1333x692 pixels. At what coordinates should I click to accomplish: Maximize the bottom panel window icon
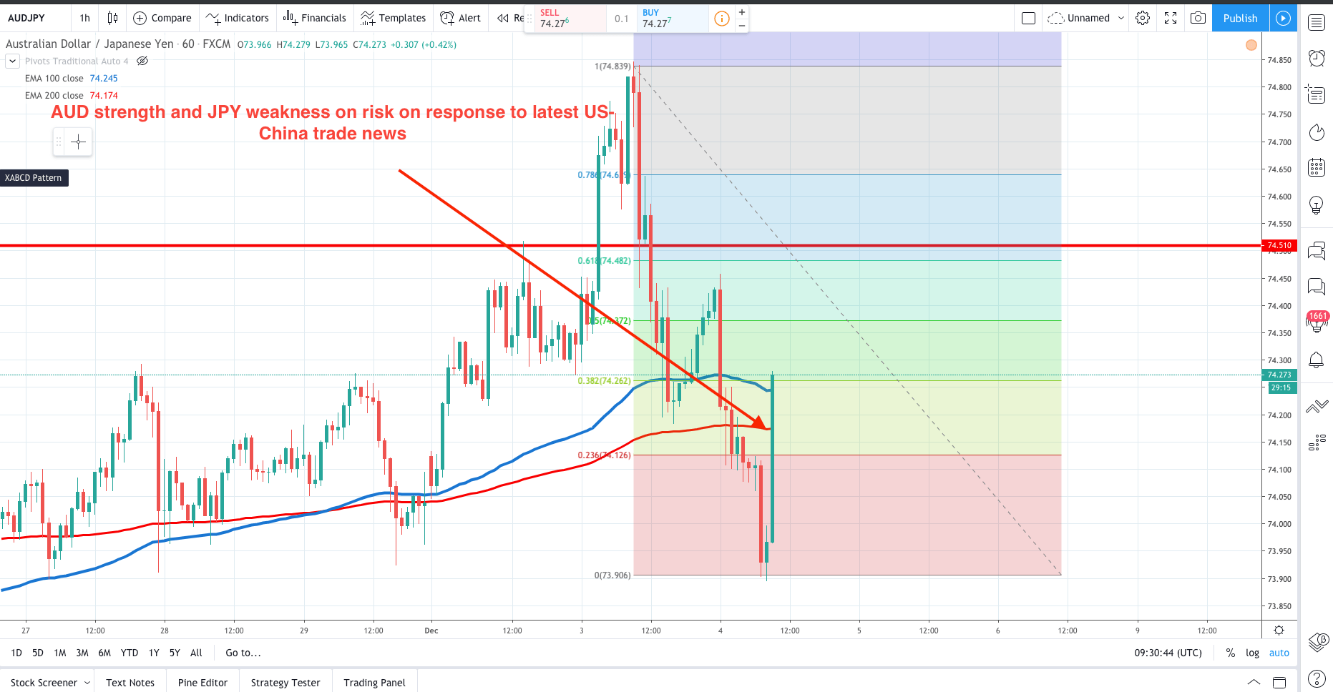pyautogui.click(x=1279, y=682)
